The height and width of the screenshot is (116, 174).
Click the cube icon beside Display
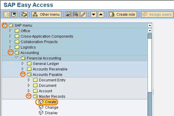(41, 113)
